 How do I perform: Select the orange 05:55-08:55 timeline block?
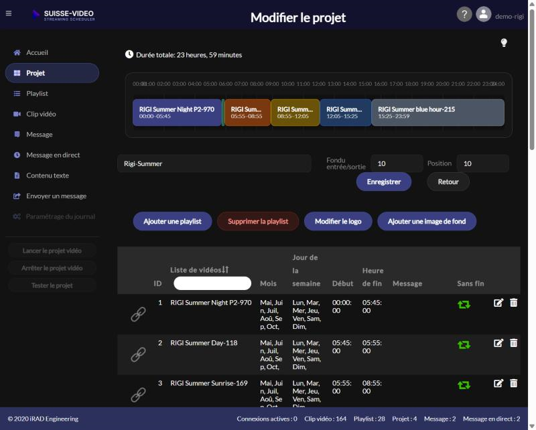247,113
